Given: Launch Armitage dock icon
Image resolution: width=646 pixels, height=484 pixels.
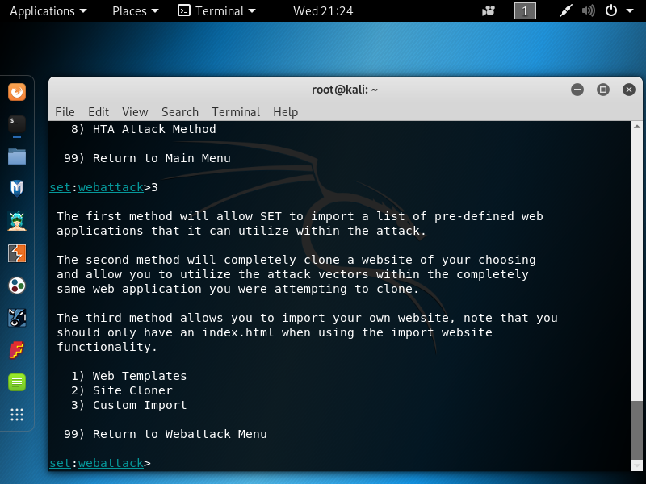Looking at the screenshot, I should [x=17, y=221].
